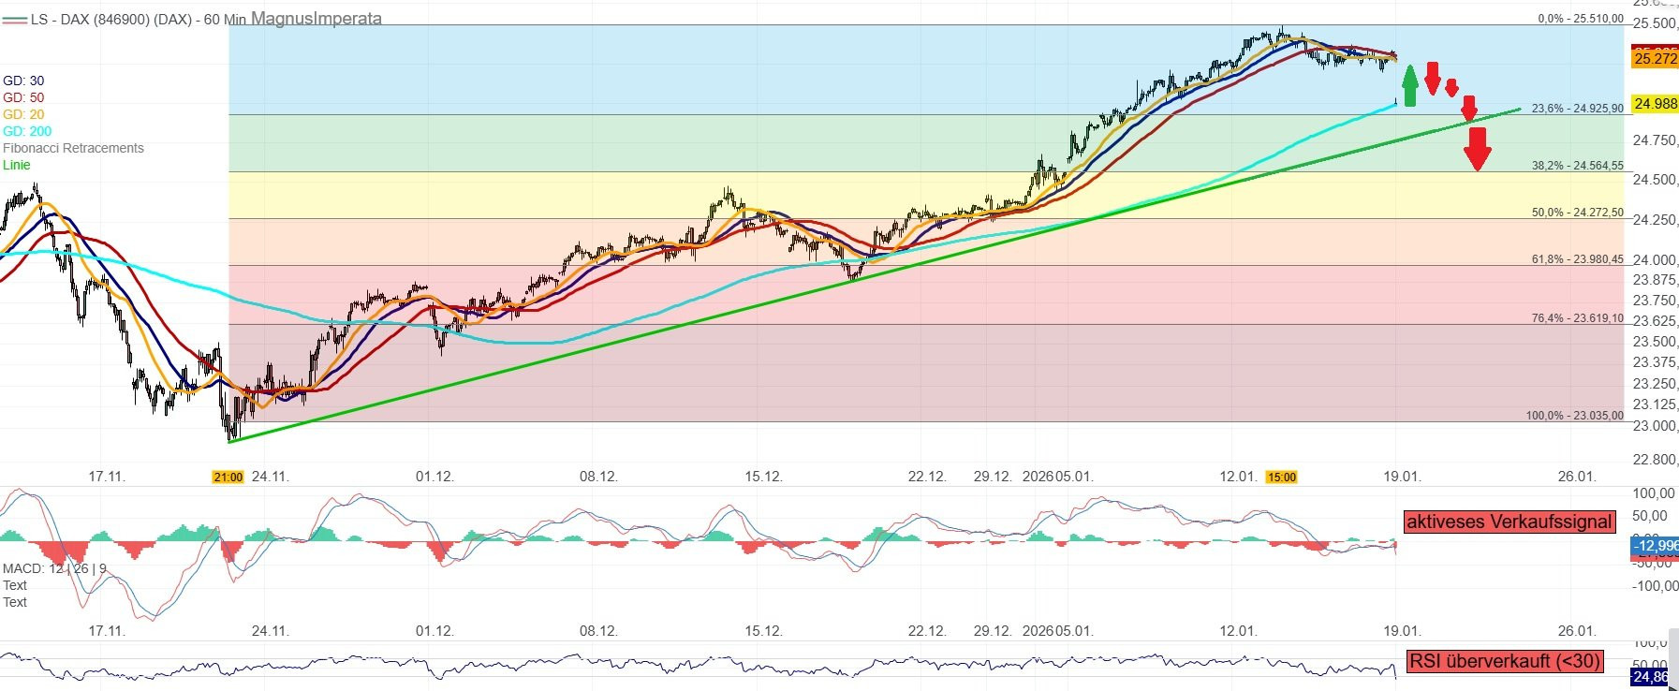The image size is (1679, 691).
Task: Select the Fibonacci Retracements legend entry
Action: pyautogui.click(x=73, y=148)
